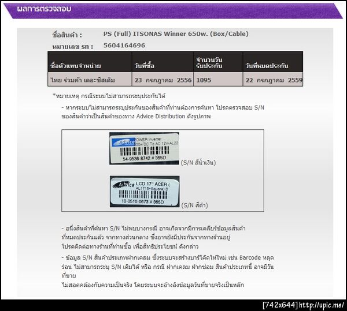
Task: Click the หมายเลข sn label
Action: [73, 47]
